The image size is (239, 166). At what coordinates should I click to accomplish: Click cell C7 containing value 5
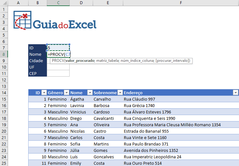(x=58, y=48)
